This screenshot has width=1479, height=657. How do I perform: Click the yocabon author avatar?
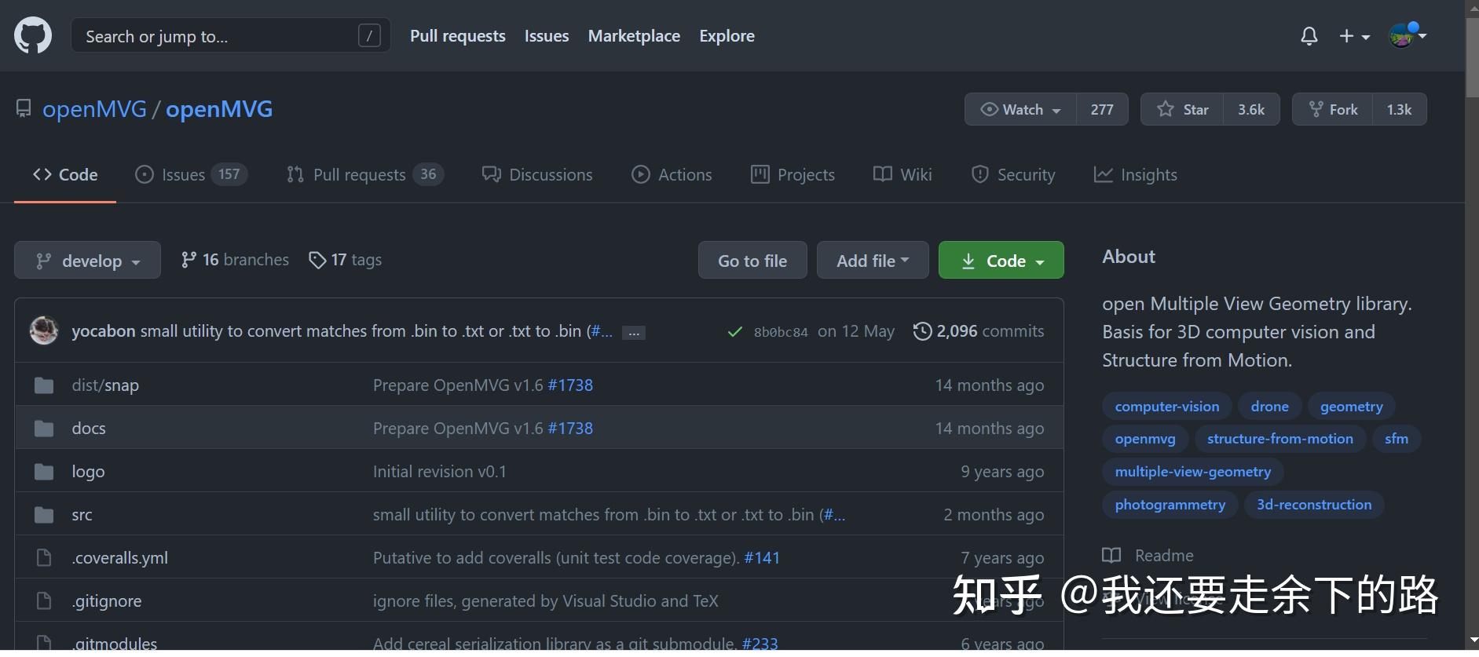tap(44, 330)
